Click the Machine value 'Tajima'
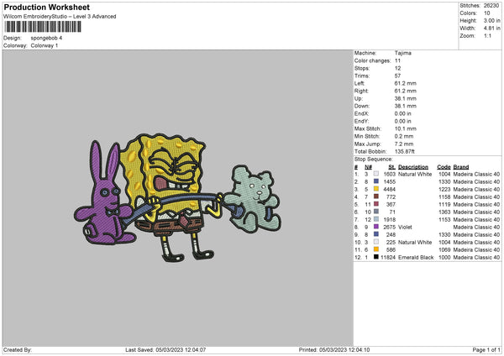This screenshot has height=356, width=504. pos(402,53)
